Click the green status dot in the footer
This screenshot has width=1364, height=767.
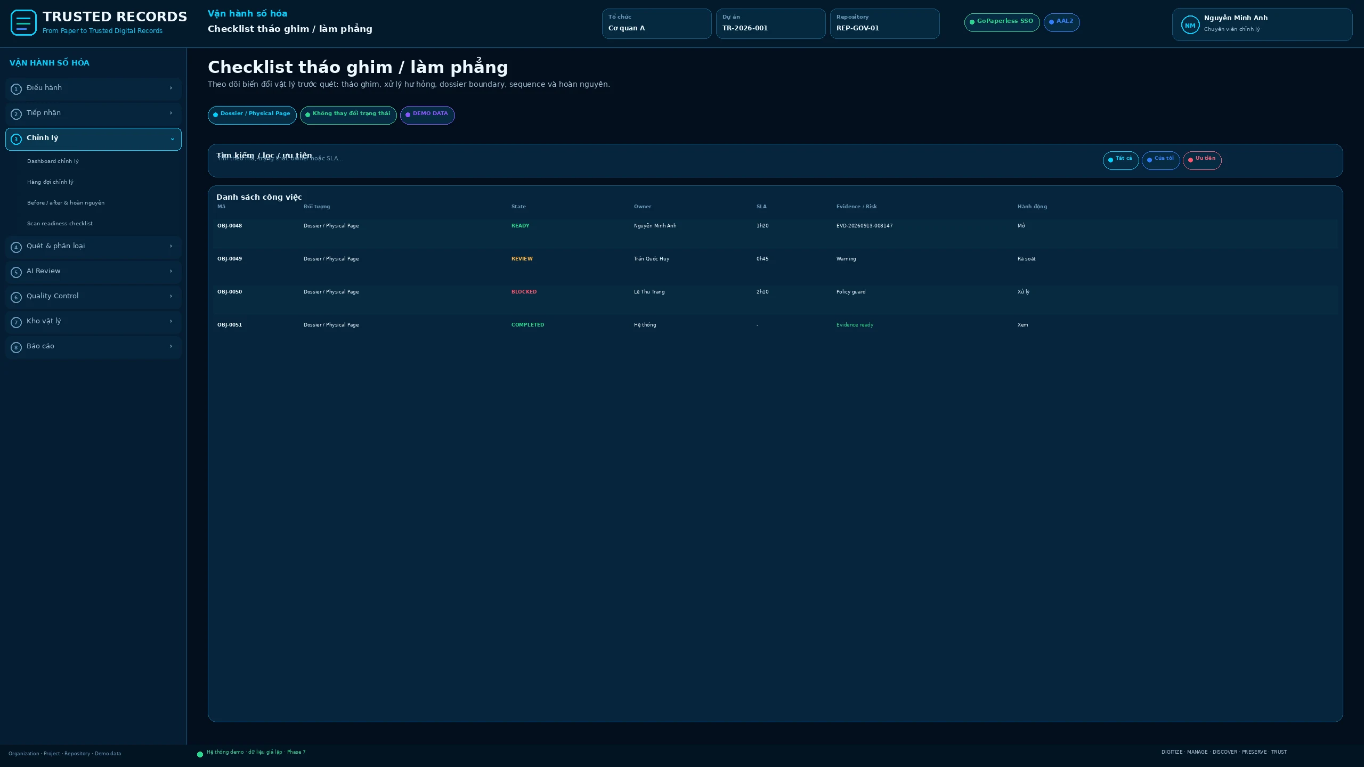pos(200,754)
